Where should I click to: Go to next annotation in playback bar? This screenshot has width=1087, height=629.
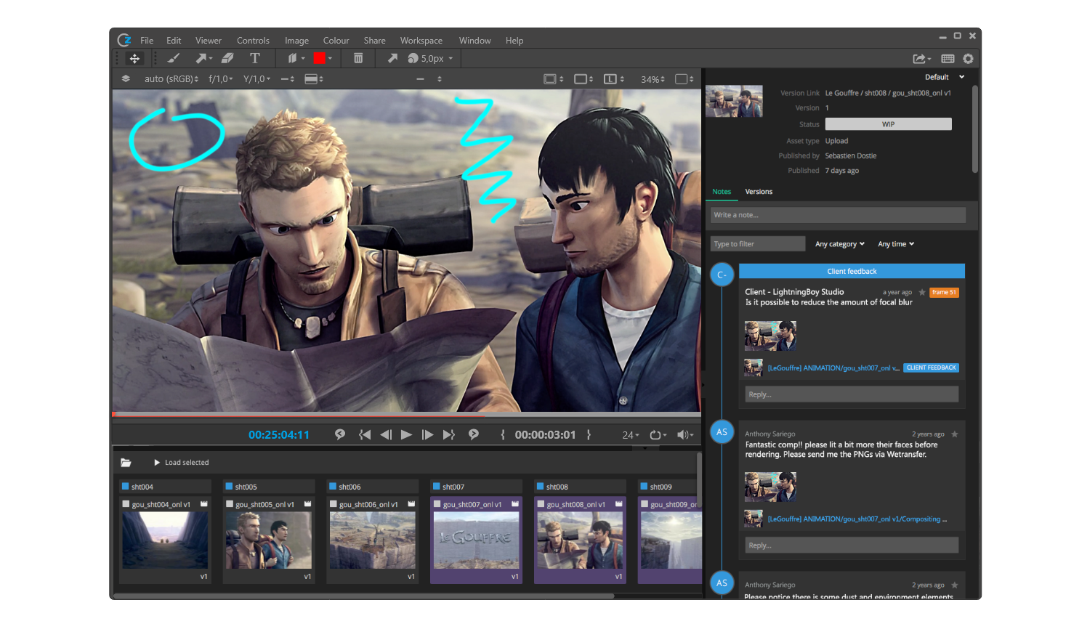pos(474,434)
